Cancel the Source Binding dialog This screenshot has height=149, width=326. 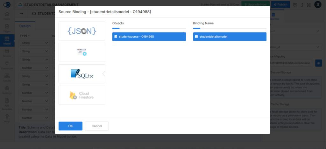[97, 126]
